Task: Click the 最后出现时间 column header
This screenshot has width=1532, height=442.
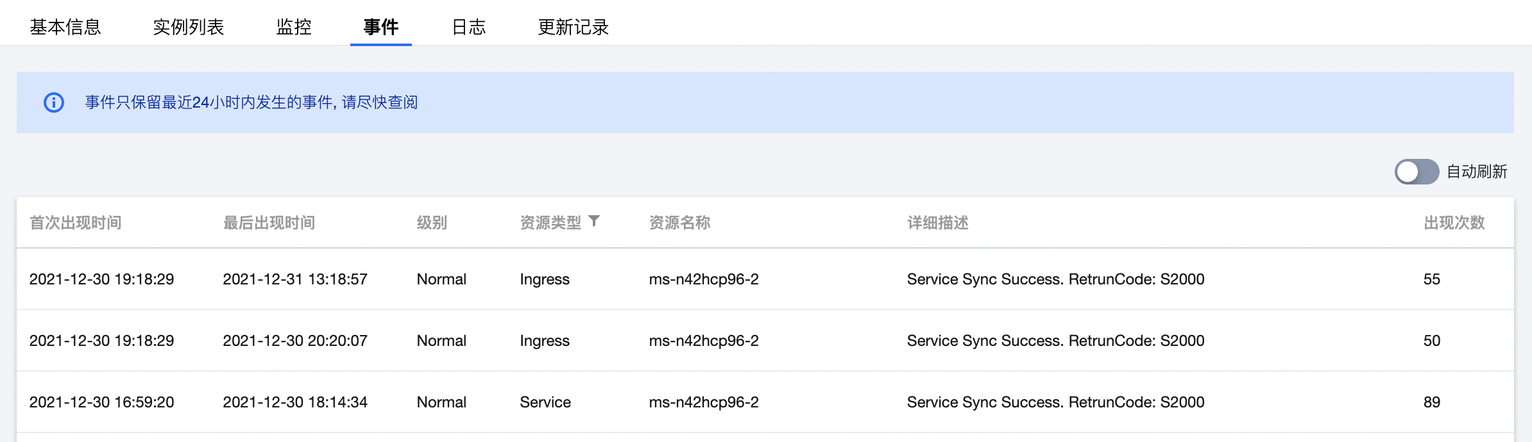Action: point(269,223)
